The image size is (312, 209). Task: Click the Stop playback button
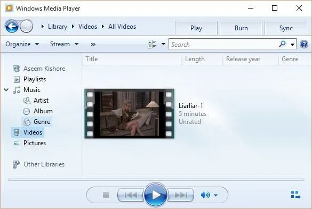(x=106, y=195)
